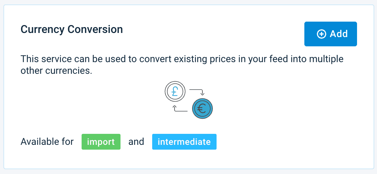Select the green import tag
This screenshot has height=174, width=377.
[x=101, y=142]
